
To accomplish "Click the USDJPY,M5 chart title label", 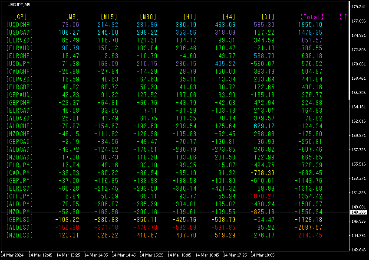I will [x=19, y=5].
